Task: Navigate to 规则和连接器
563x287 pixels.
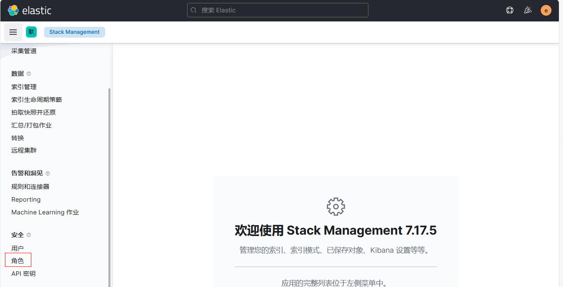Action: [30, 187]
